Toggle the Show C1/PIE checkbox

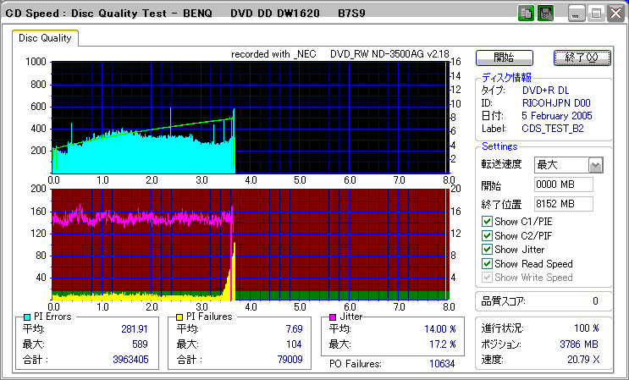pyautogui.click(x=487, y=221)
